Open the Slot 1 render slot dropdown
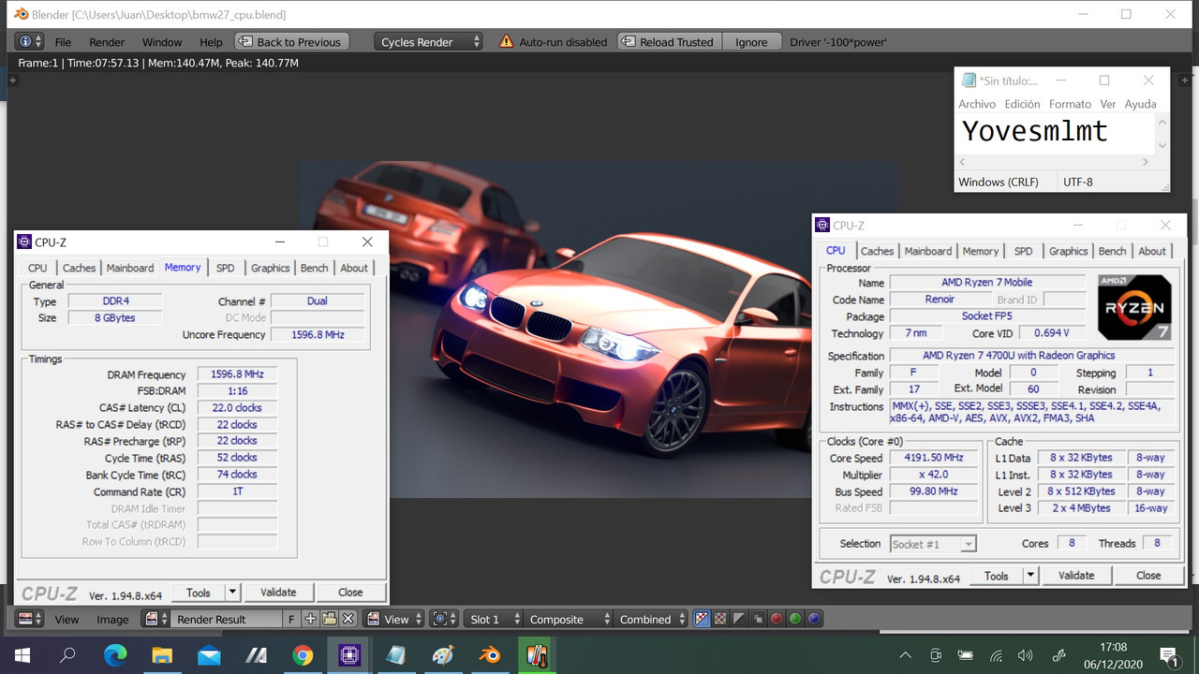The image size is (1199, 674). click(x=492, y=619)
